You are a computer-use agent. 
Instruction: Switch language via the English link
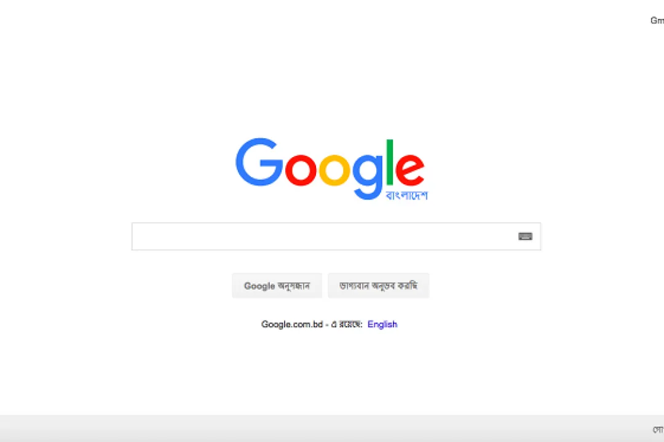coord(382,324)
